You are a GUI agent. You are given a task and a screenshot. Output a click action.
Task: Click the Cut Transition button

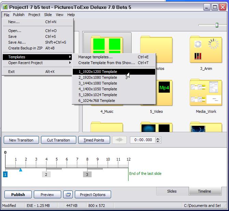point(58,140)
